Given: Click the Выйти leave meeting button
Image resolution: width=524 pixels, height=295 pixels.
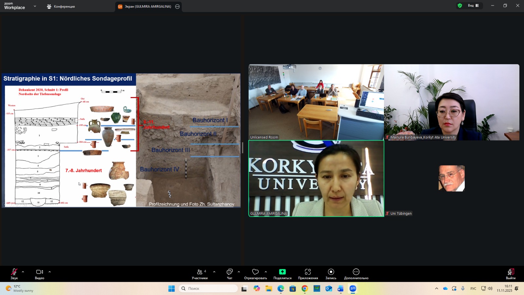Looking at the screenshot, I should coord(511,273).
